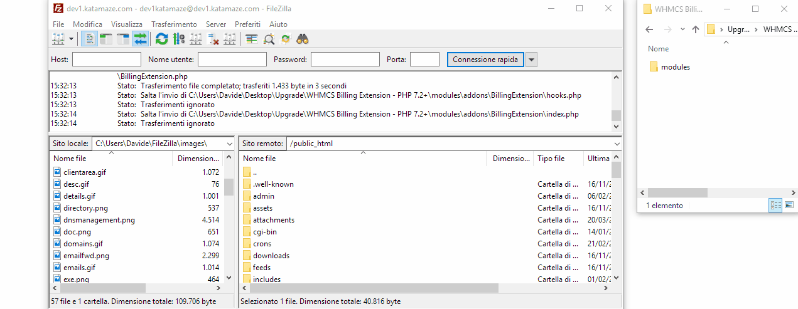This screenshot has height=309, width=798.
Task: Toggle directory comparison
Action: click(269, 39)
